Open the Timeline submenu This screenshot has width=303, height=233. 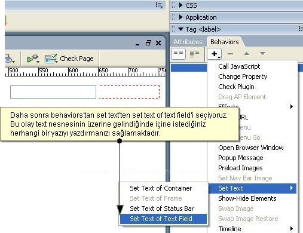coord(252,229)
